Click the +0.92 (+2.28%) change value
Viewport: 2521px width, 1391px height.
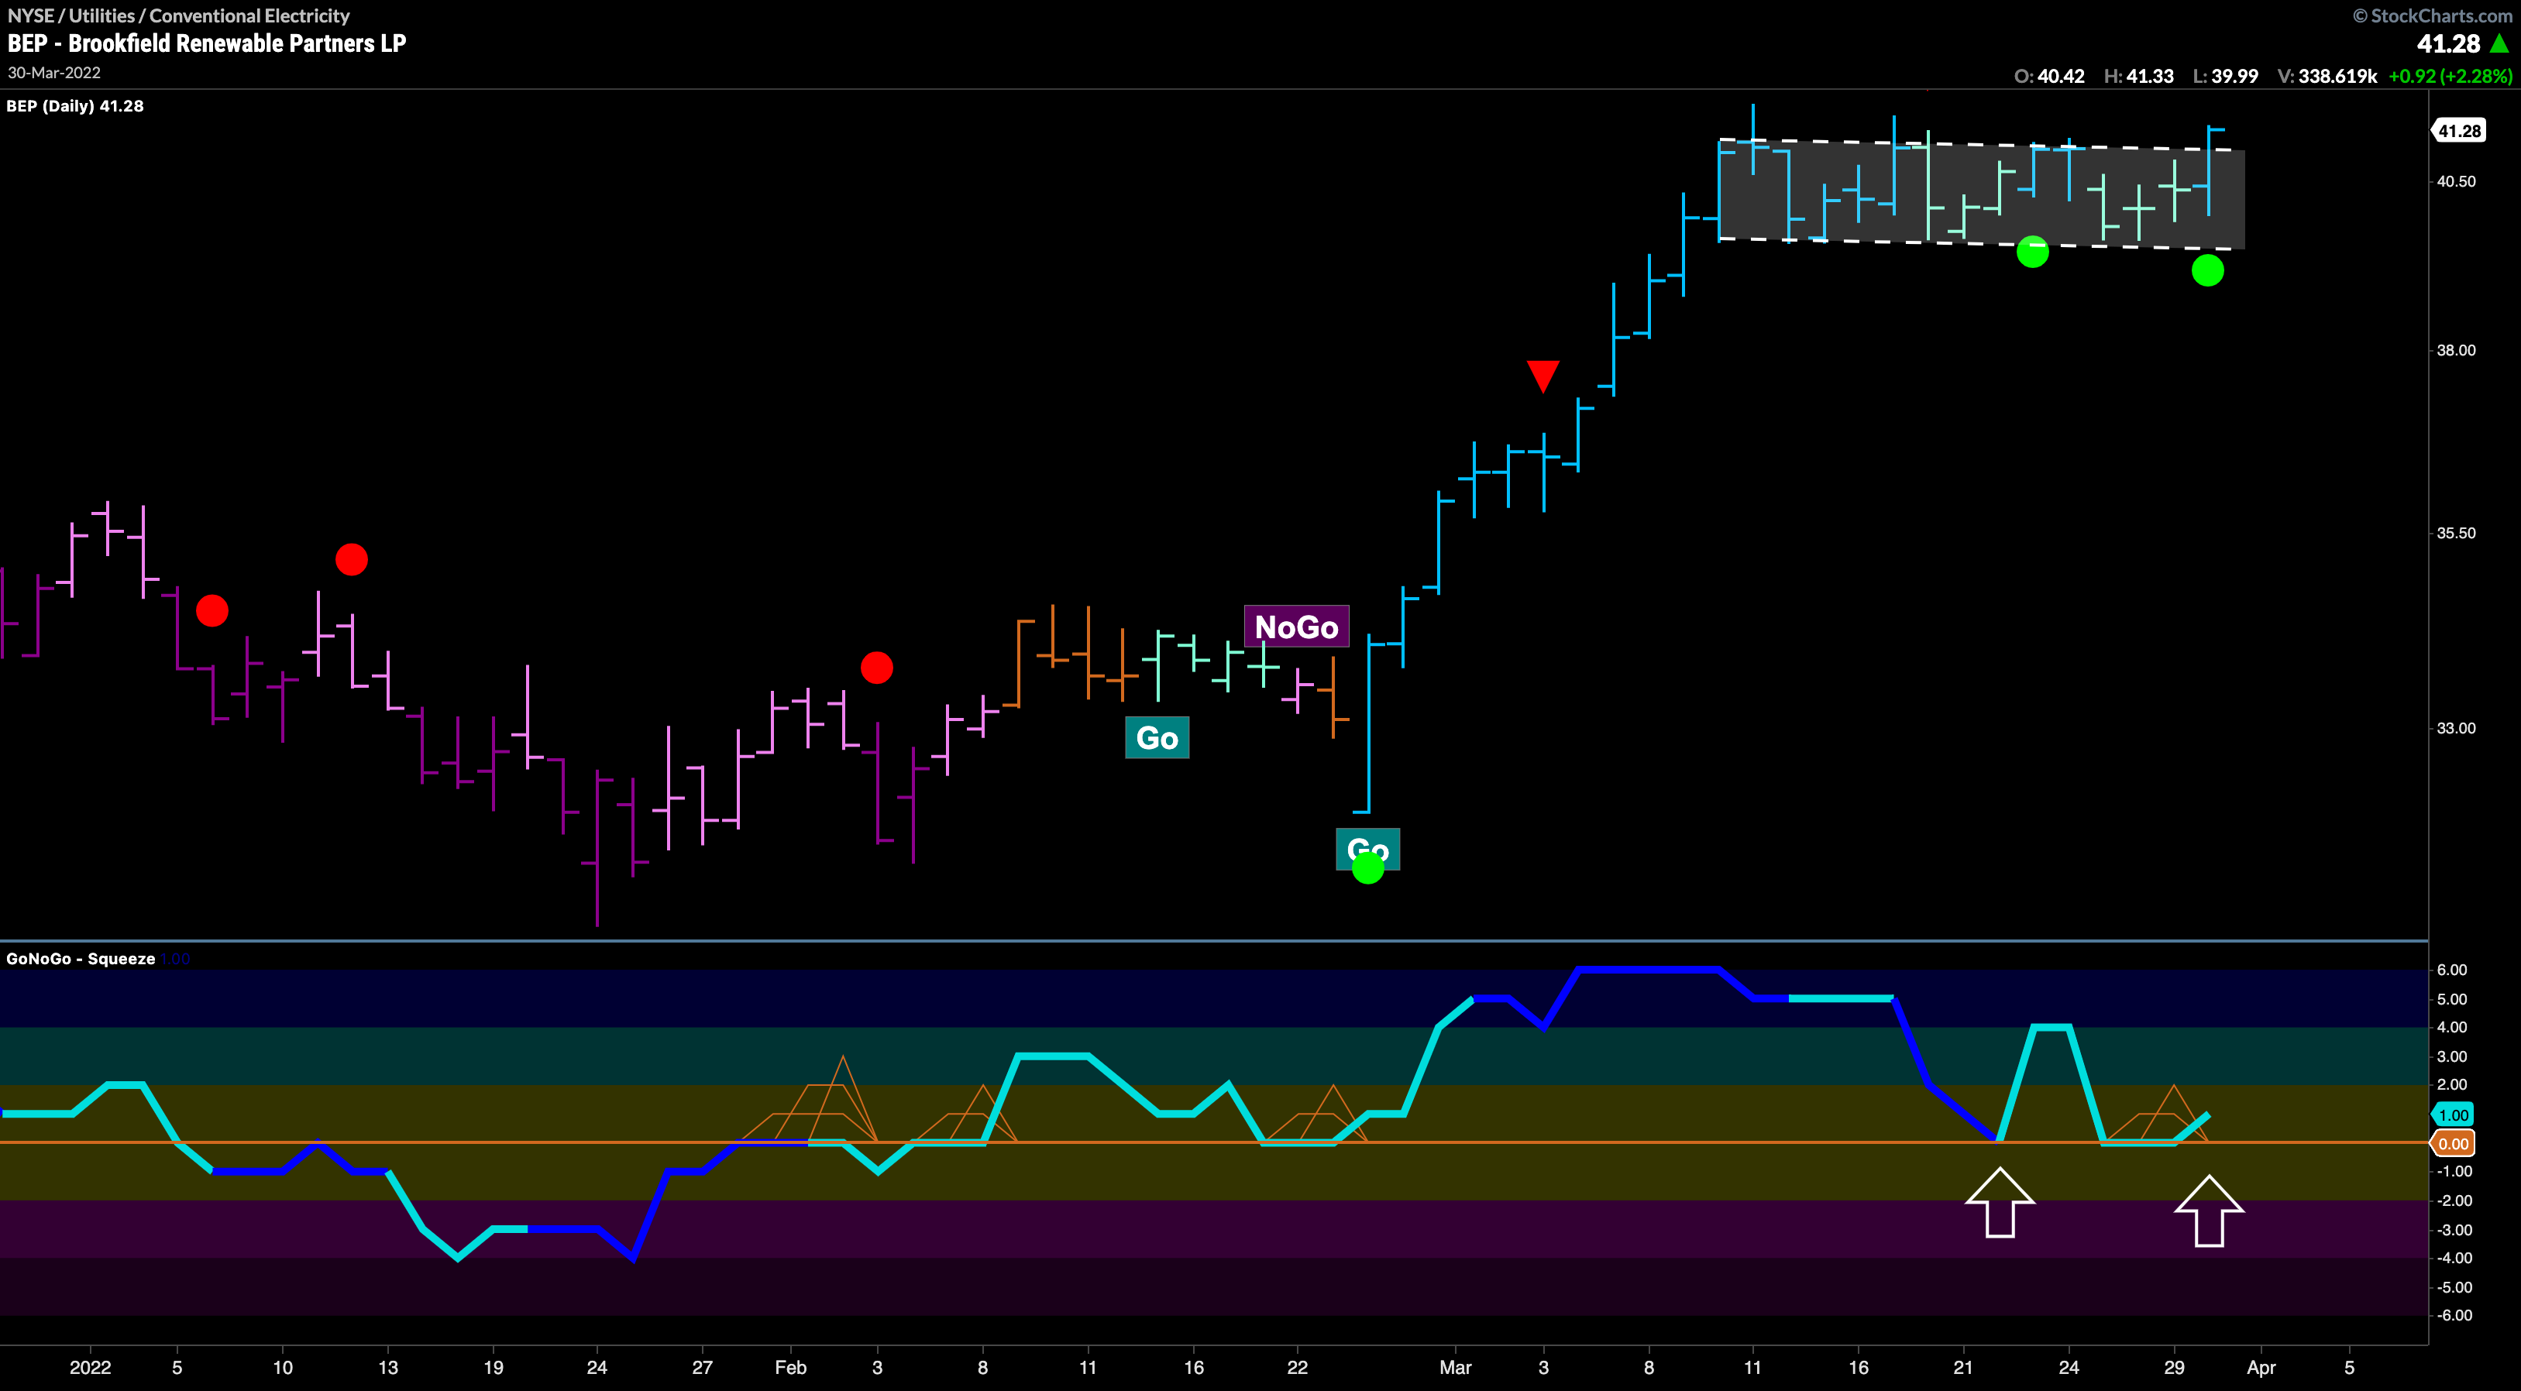point(2450,77)
